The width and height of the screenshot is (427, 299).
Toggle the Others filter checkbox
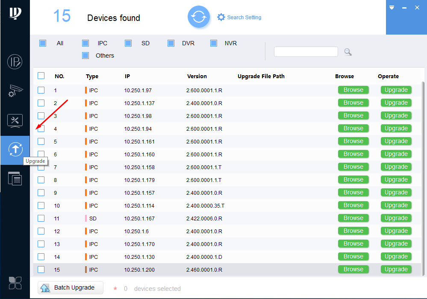coord(85,56)
